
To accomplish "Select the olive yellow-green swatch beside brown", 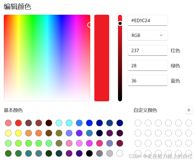I will 59,133.
